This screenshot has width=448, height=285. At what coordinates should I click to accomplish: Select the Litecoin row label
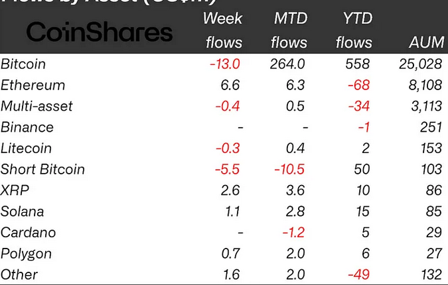pos(27,148)
